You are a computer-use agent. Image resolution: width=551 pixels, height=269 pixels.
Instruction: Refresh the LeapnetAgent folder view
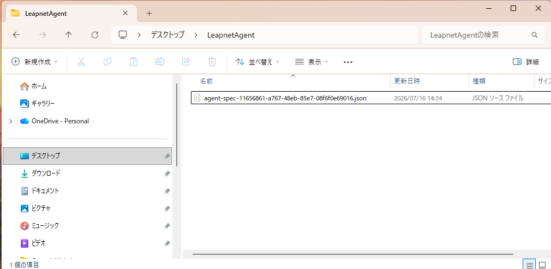coord(94,35)
